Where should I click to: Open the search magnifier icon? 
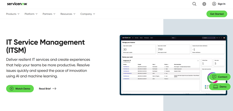tap(194, 4)
